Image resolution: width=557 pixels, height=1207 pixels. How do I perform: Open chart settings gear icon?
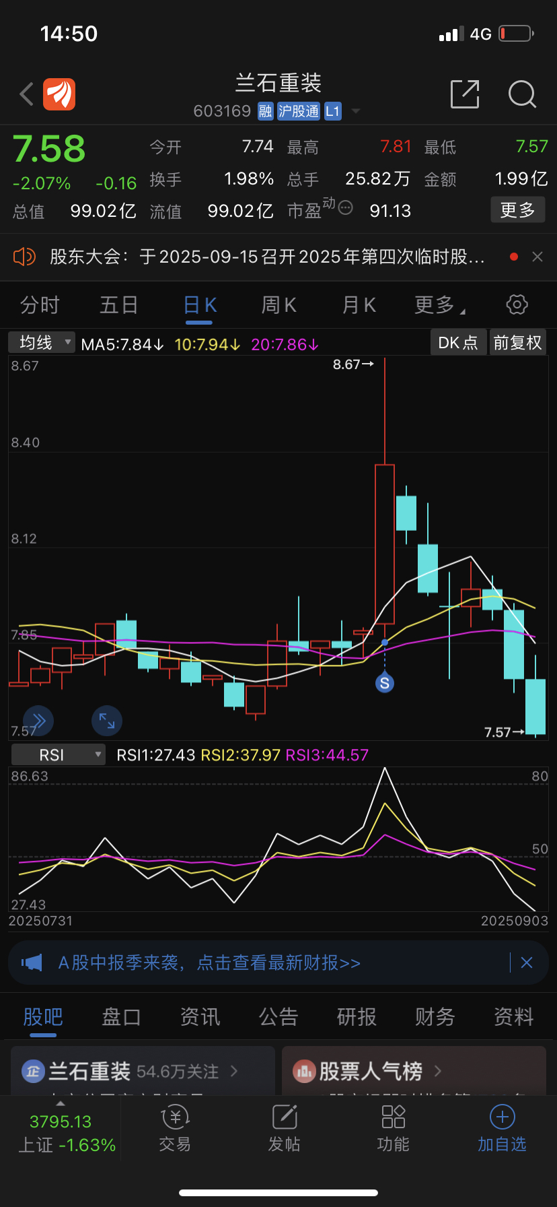(517, 304)
